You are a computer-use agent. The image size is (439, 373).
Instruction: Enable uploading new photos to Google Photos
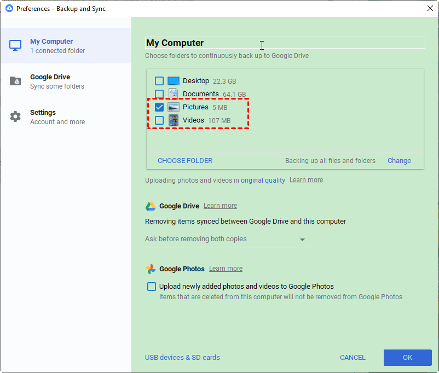[x=151, y=286]
